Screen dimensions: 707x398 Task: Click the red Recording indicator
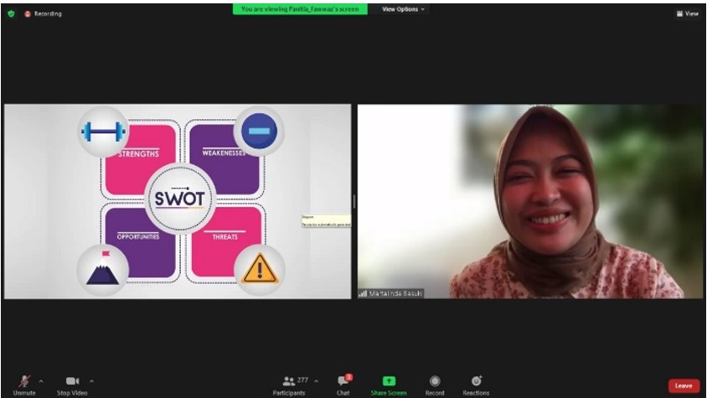tap(43, 13)
